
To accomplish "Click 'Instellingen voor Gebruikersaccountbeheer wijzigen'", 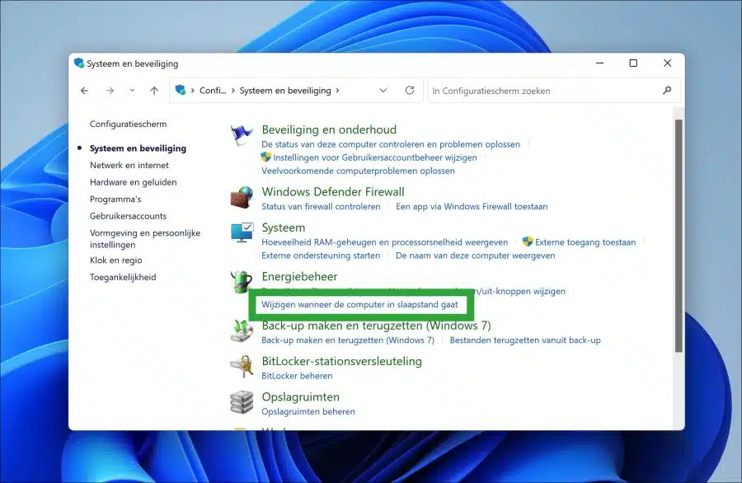I will 375,157.
